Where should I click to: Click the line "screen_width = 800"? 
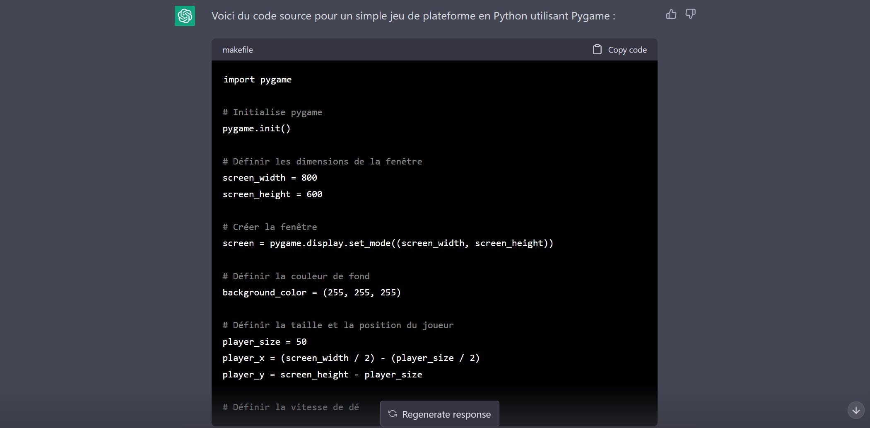270,178
